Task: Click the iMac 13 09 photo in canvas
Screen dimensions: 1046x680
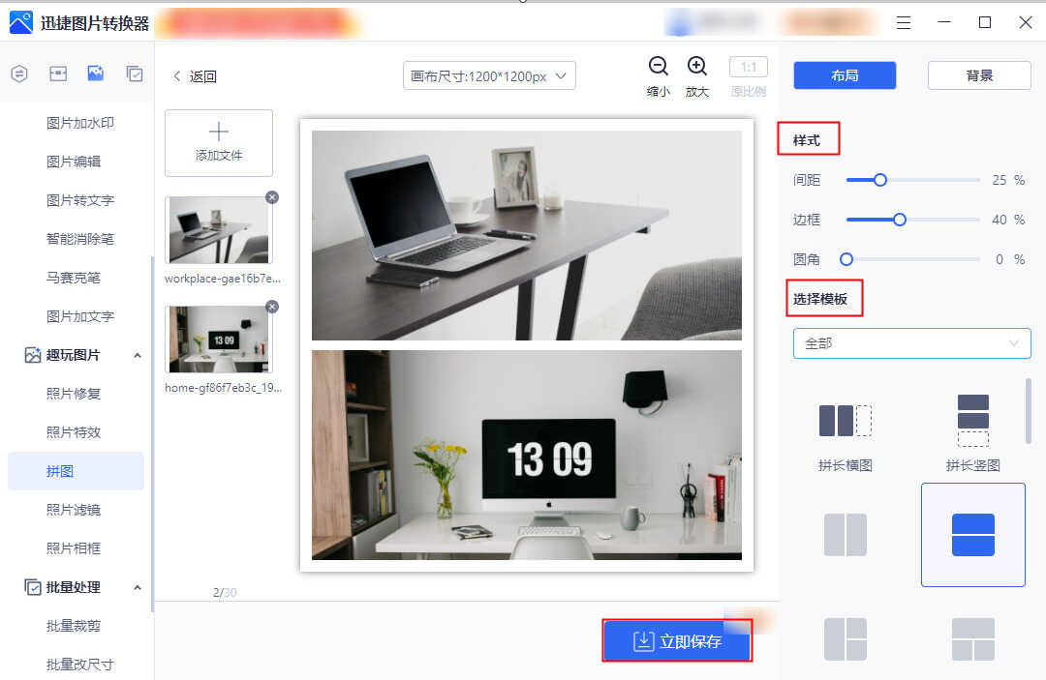Action: [x=526, y=455]
